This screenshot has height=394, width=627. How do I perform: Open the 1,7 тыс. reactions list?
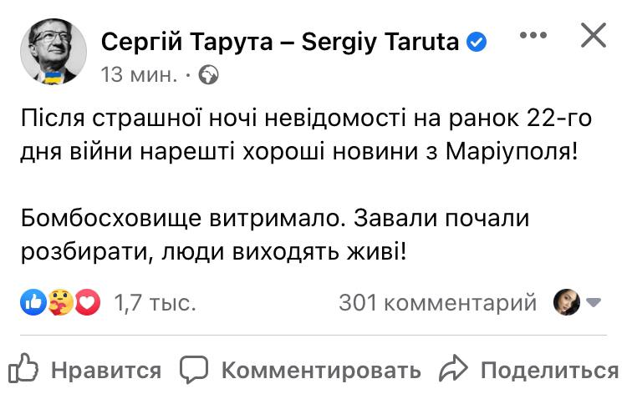tap(155, 303)
